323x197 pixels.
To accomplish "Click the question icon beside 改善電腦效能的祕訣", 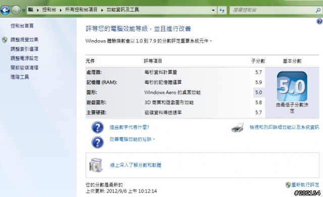I will (97, 142).
